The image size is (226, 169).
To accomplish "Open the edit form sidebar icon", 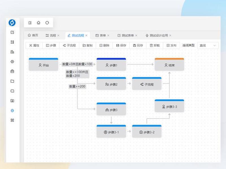I will (12, 32).
